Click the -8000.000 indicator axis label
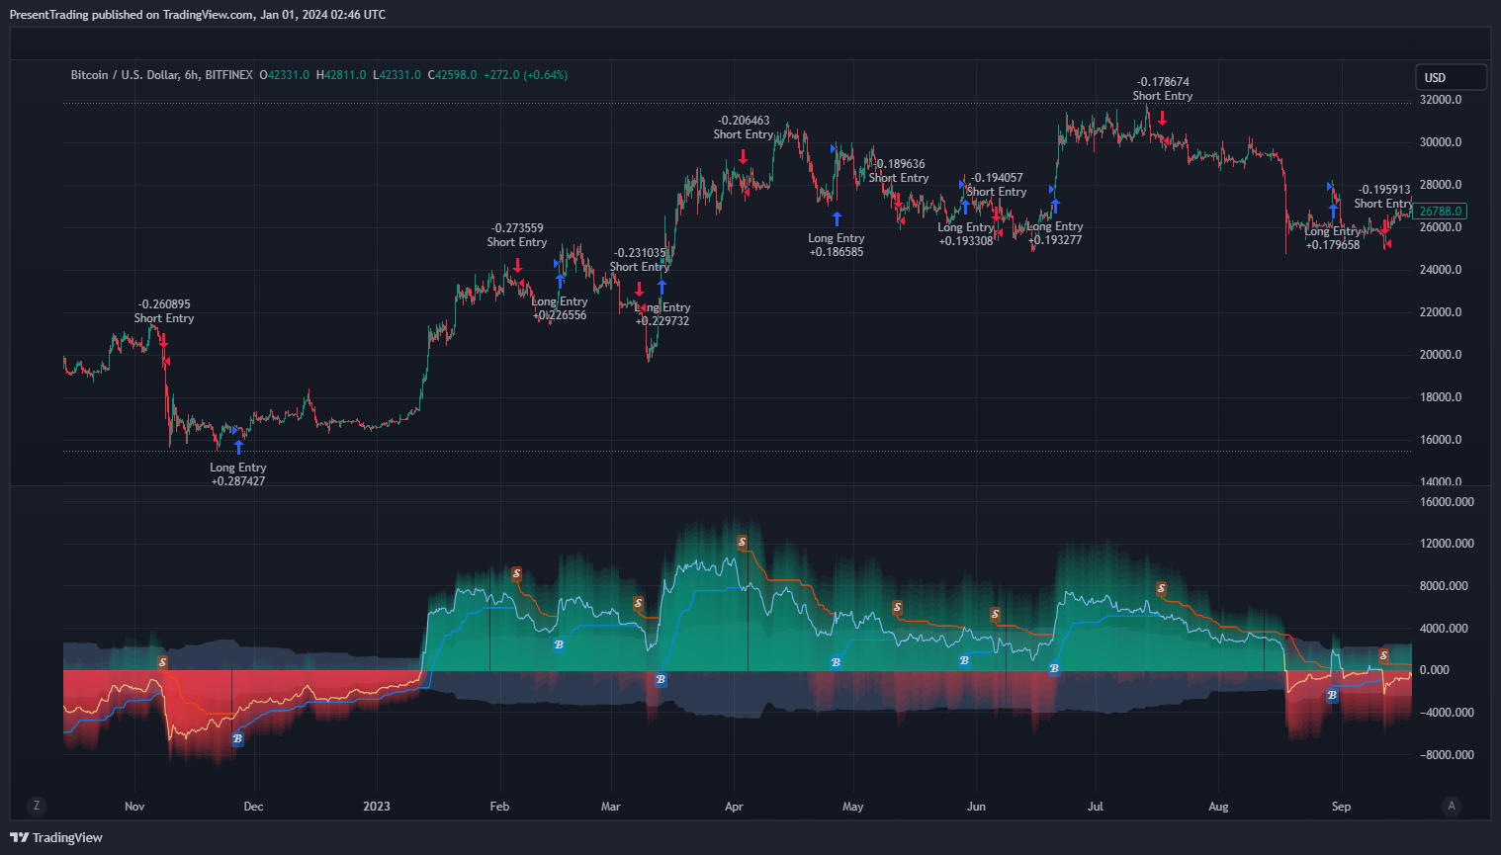This screenshot has height=855, width=1501. click(x=1447, y=755)
